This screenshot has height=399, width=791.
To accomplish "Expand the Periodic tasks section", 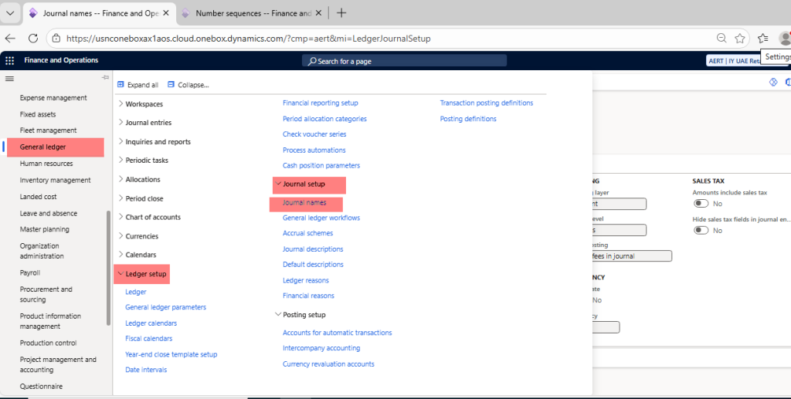I will click(121, 161).
